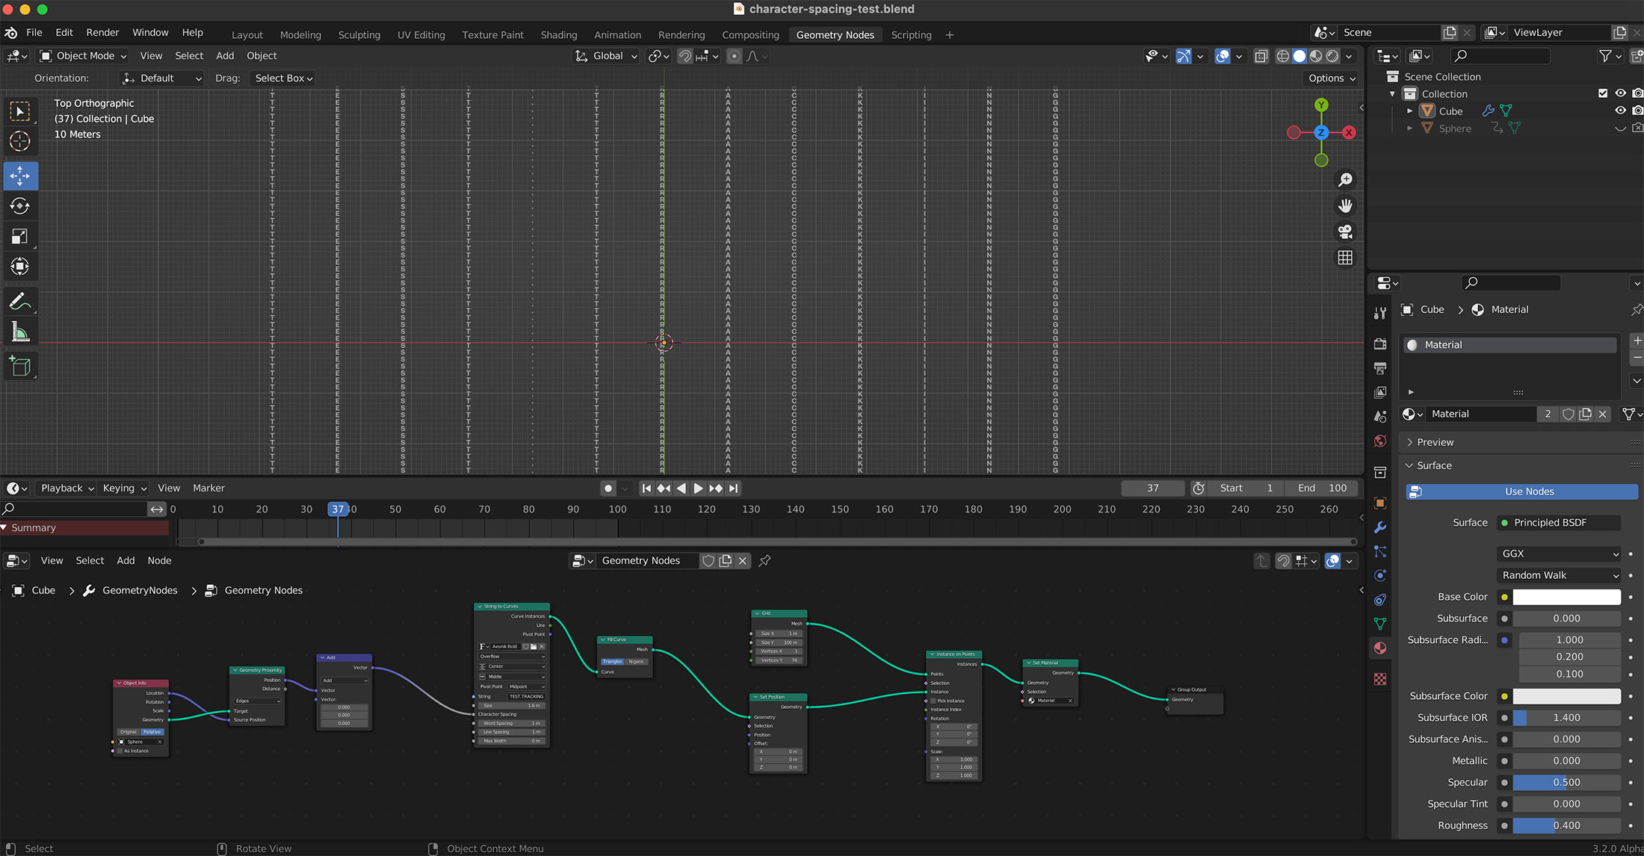Click the Scripting workspace tab
This screenshot has height=856, width=1644.
coord(912,35)
